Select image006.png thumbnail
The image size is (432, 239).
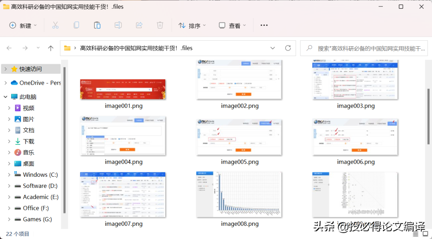click(355, 137)
